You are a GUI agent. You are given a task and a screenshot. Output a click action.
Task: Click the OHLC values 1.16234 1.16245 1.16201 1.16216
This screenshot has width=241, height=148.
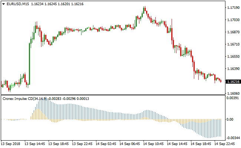[x=57, y=4]
